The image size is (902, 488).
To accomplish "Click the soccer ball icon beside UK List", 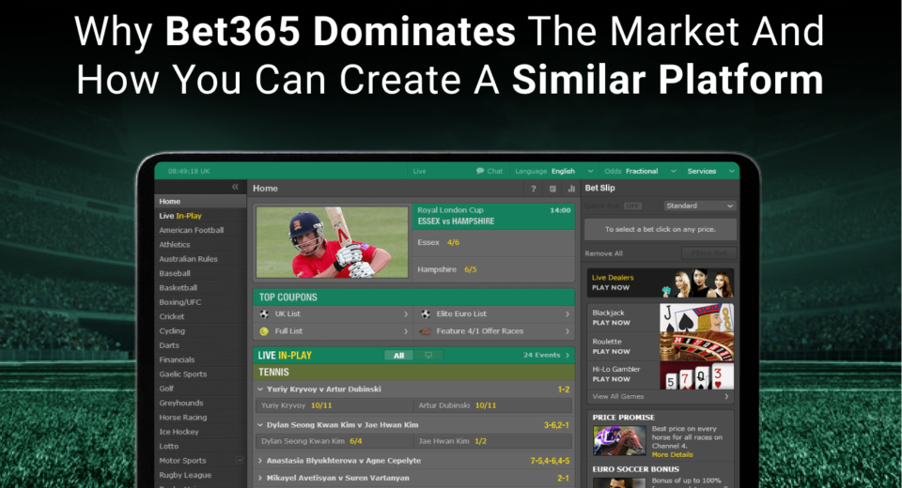I will pos(264,313).
